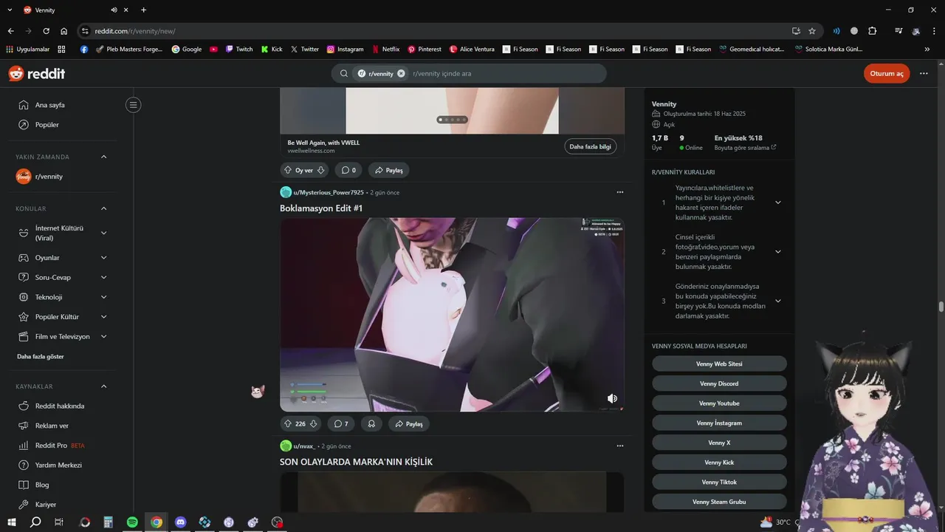Click the Reddit logo home link
Screen dimensions: 945x532
[36, 74]
